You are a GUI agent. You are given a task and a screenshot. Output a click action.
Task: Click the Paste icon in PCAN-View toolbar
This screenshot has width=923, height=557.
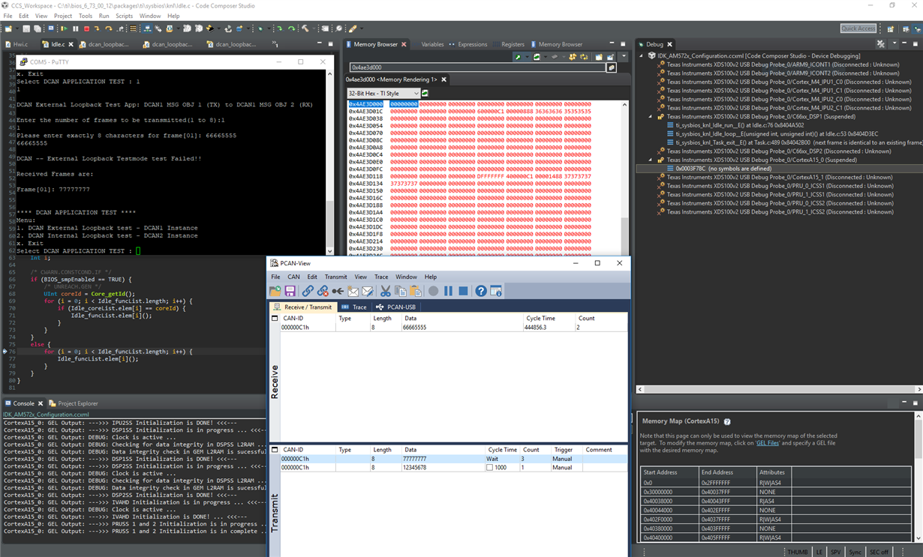tap(414, 291)
